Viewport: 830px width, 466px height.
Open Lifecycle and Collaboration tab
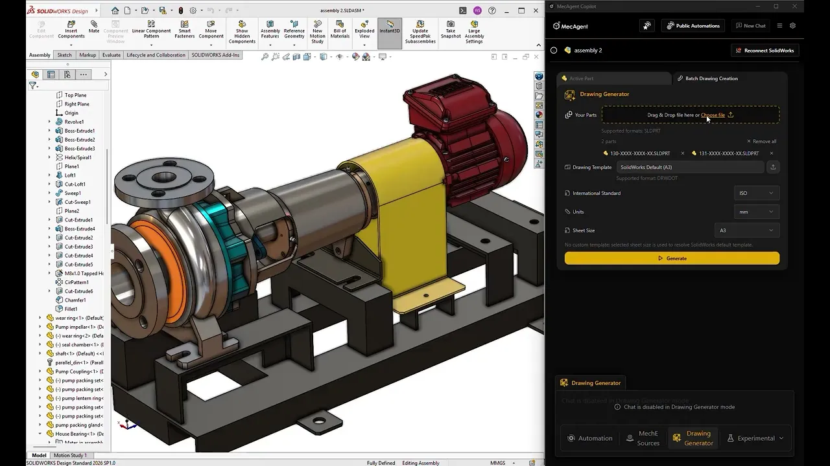[x=156, y=55]
